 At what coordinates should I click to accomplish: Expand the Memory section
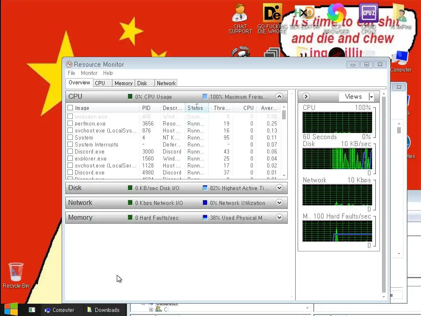click(x=279, y=217)
